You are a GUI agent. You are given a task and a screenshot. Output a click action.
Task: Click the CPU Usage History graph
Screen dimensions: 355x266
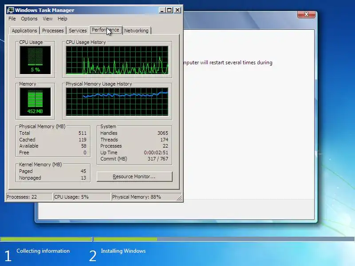click(x=117, y=60)
